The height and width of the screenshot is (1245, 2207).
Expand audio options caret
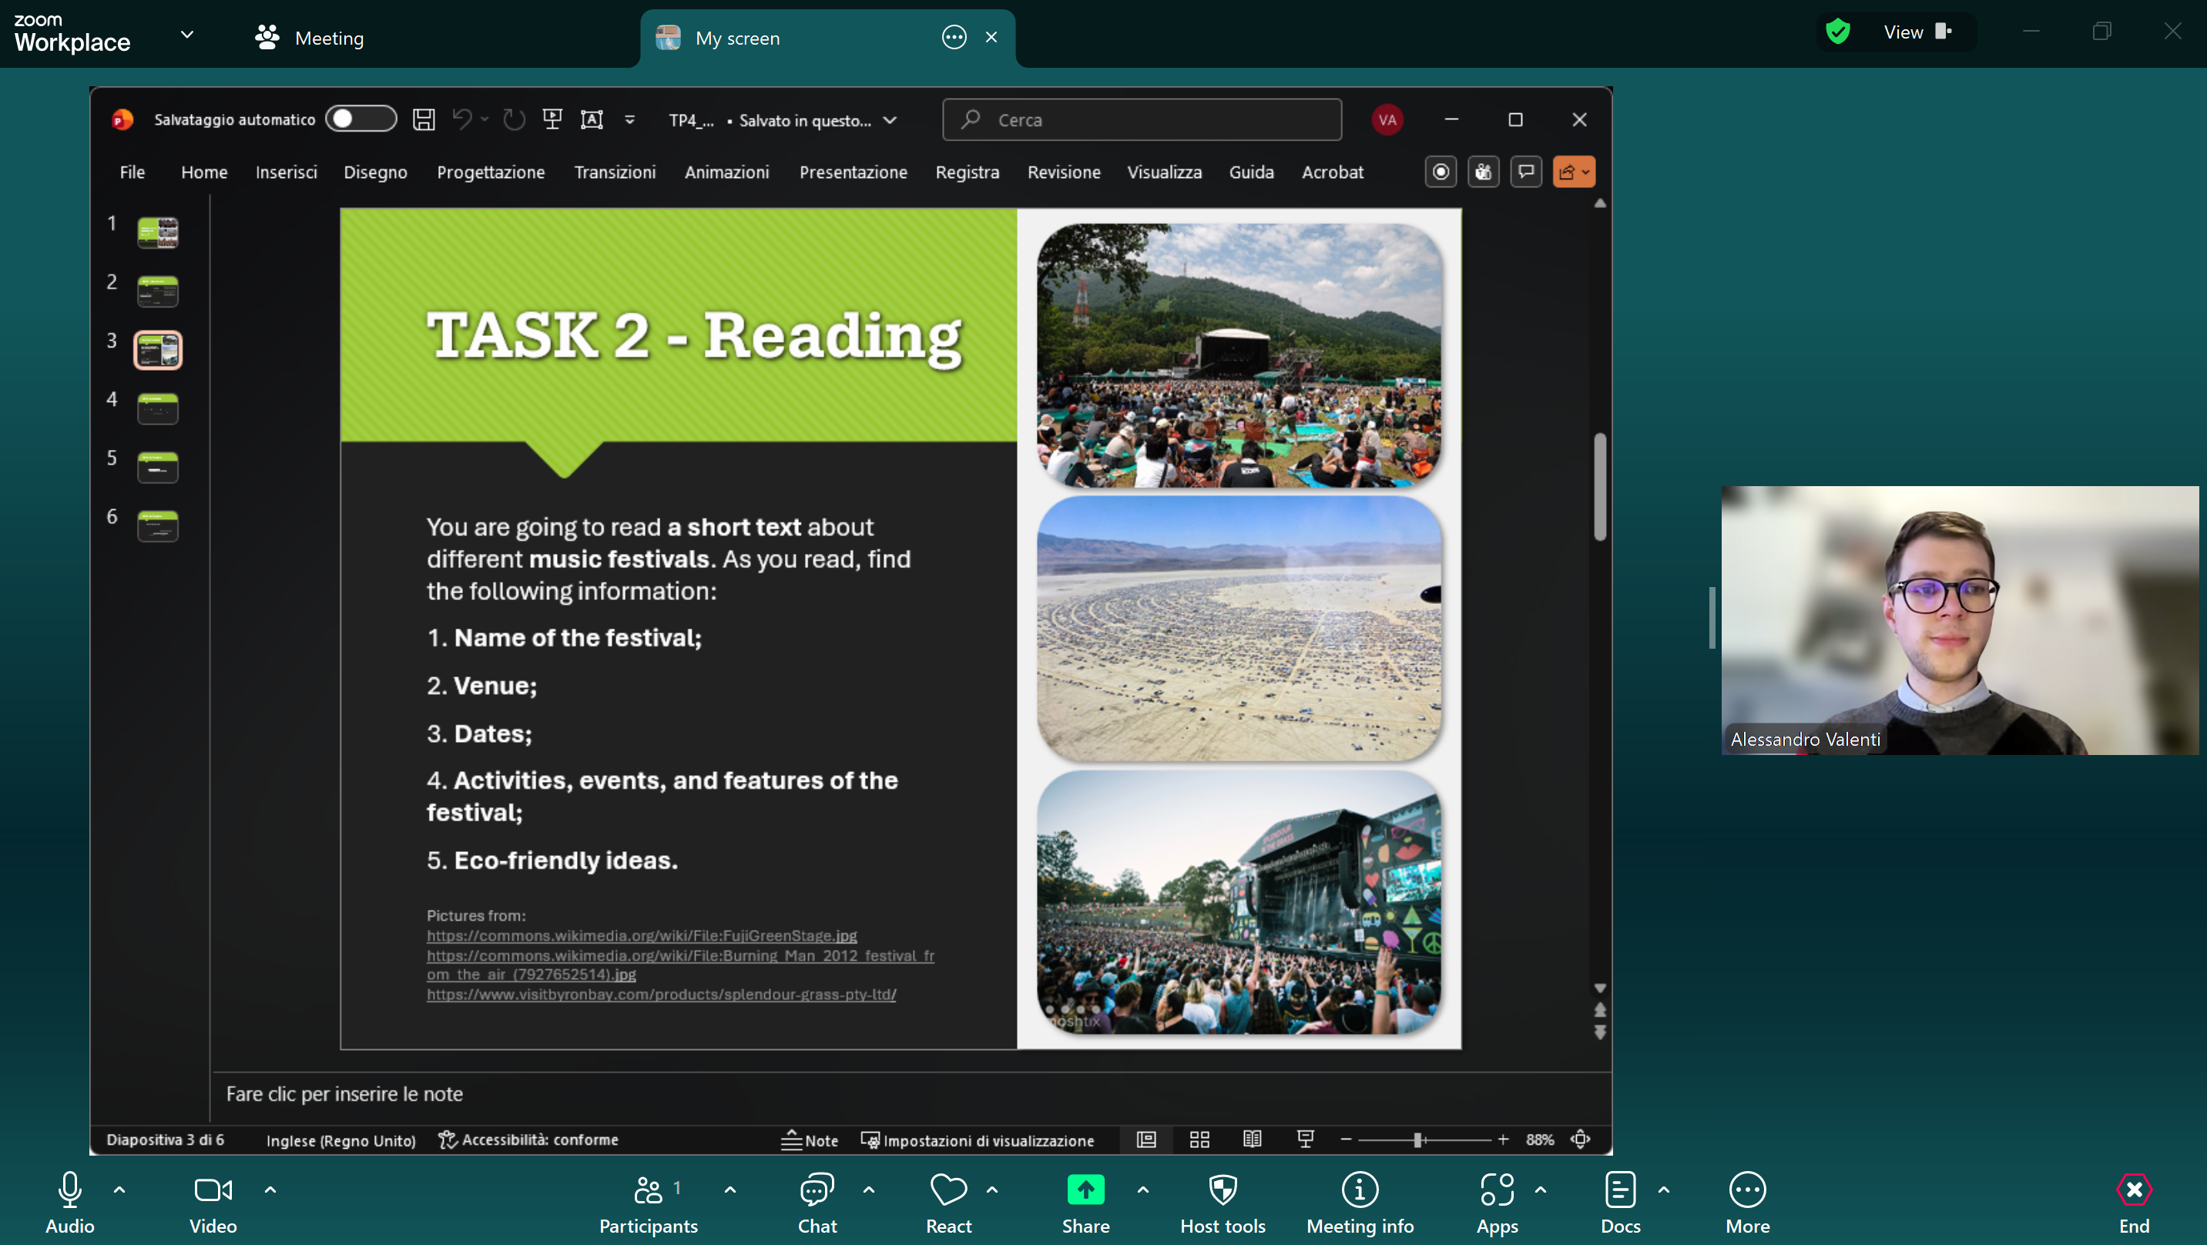coord(119,1190)
